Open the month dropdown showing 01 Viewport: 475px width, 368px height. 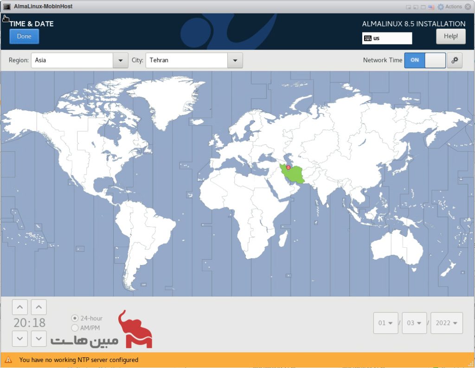[x=385, y=323]
